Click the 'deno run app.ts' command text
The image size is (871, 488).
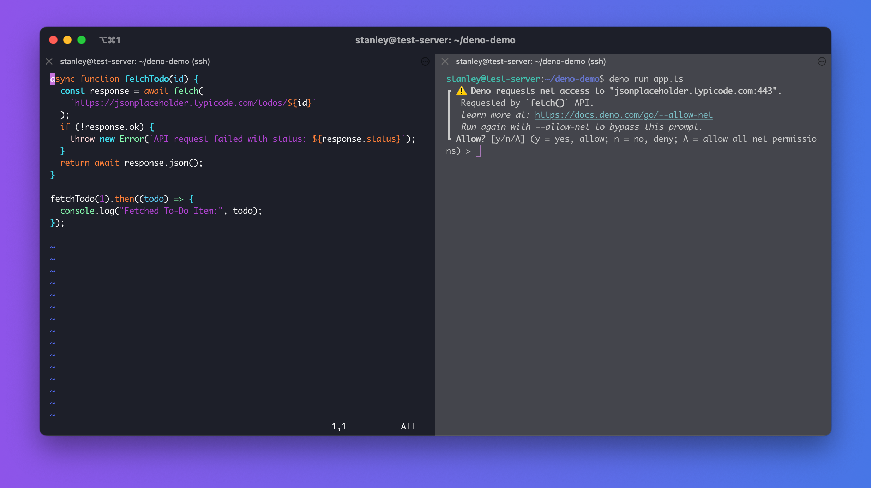(646, 79)
